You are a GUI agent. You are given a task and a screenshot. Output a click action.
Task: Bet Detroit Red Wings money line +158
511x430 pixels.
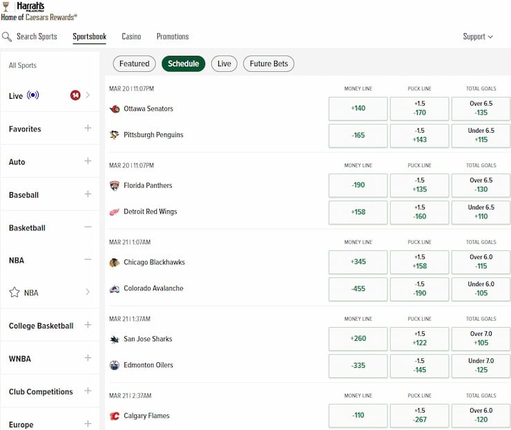click(358, 212)
